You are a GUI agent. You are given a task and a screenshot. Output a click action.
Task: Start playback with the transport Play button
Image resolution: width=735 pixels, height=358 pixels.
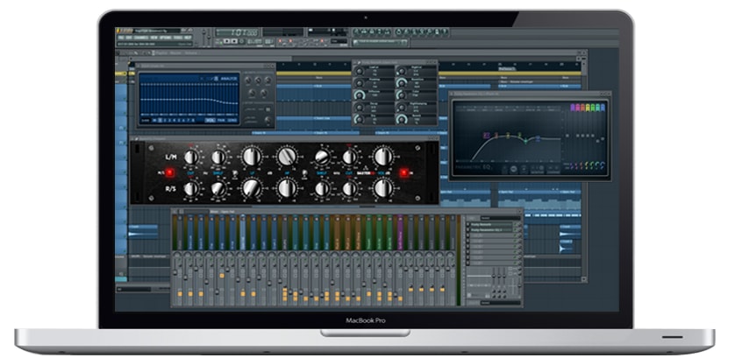click(227, 41)
